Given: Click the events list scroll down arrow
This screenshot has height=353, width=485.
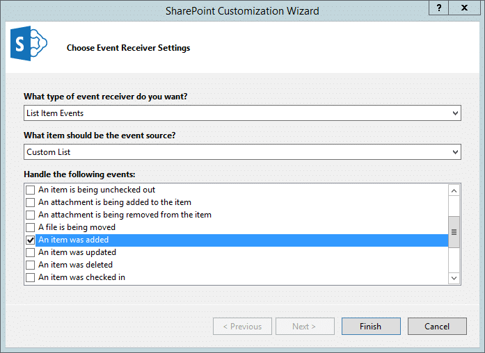Looking at the screenshot, I should [x=454, y=278].
